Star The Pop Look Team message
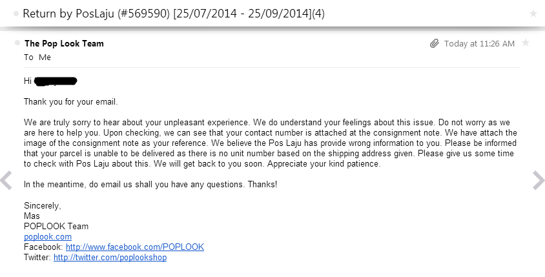Viewport: 545px width, 277px height. tap(526, 43)
